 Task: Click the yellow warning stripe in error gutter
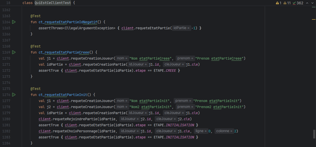click(x=313, y=19)
